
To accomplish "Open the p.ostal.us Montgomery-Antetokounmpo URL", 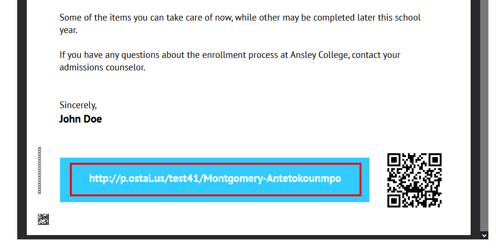I will (x=215, y=179).
